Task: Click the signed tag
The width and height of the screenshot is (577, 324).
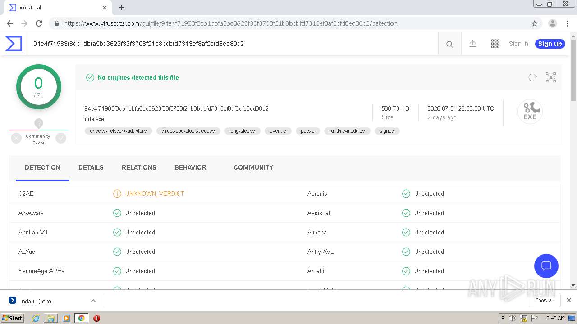Action: point(387,131)
